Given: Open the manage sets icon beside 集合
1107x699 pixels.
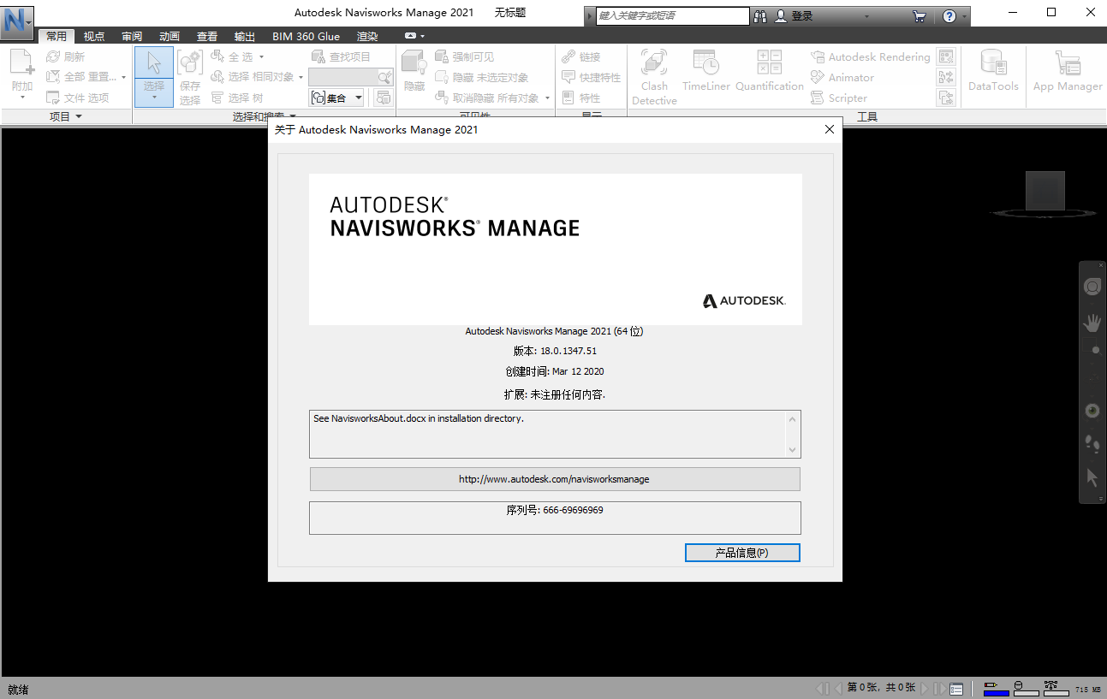Looking at the screenshot, I should pyautogui.click(x=384, y=98).
